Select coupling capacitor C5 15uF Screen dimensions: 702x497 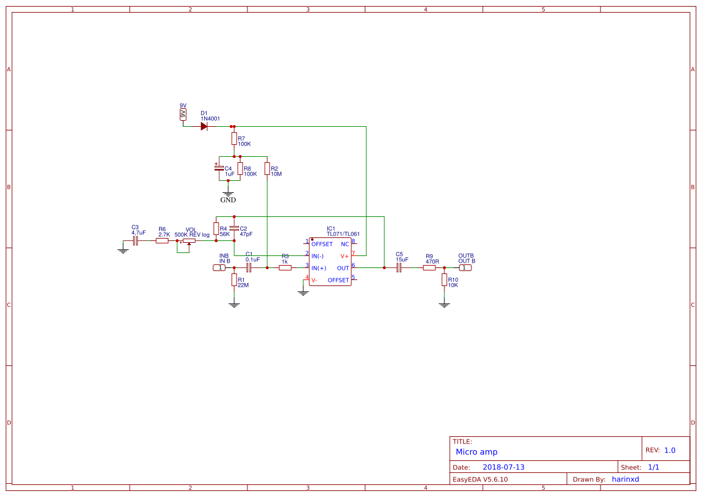pos(398,266)
